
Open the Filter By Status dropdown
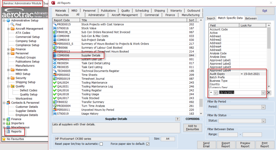pyautogui.click(x=263, y=121)
